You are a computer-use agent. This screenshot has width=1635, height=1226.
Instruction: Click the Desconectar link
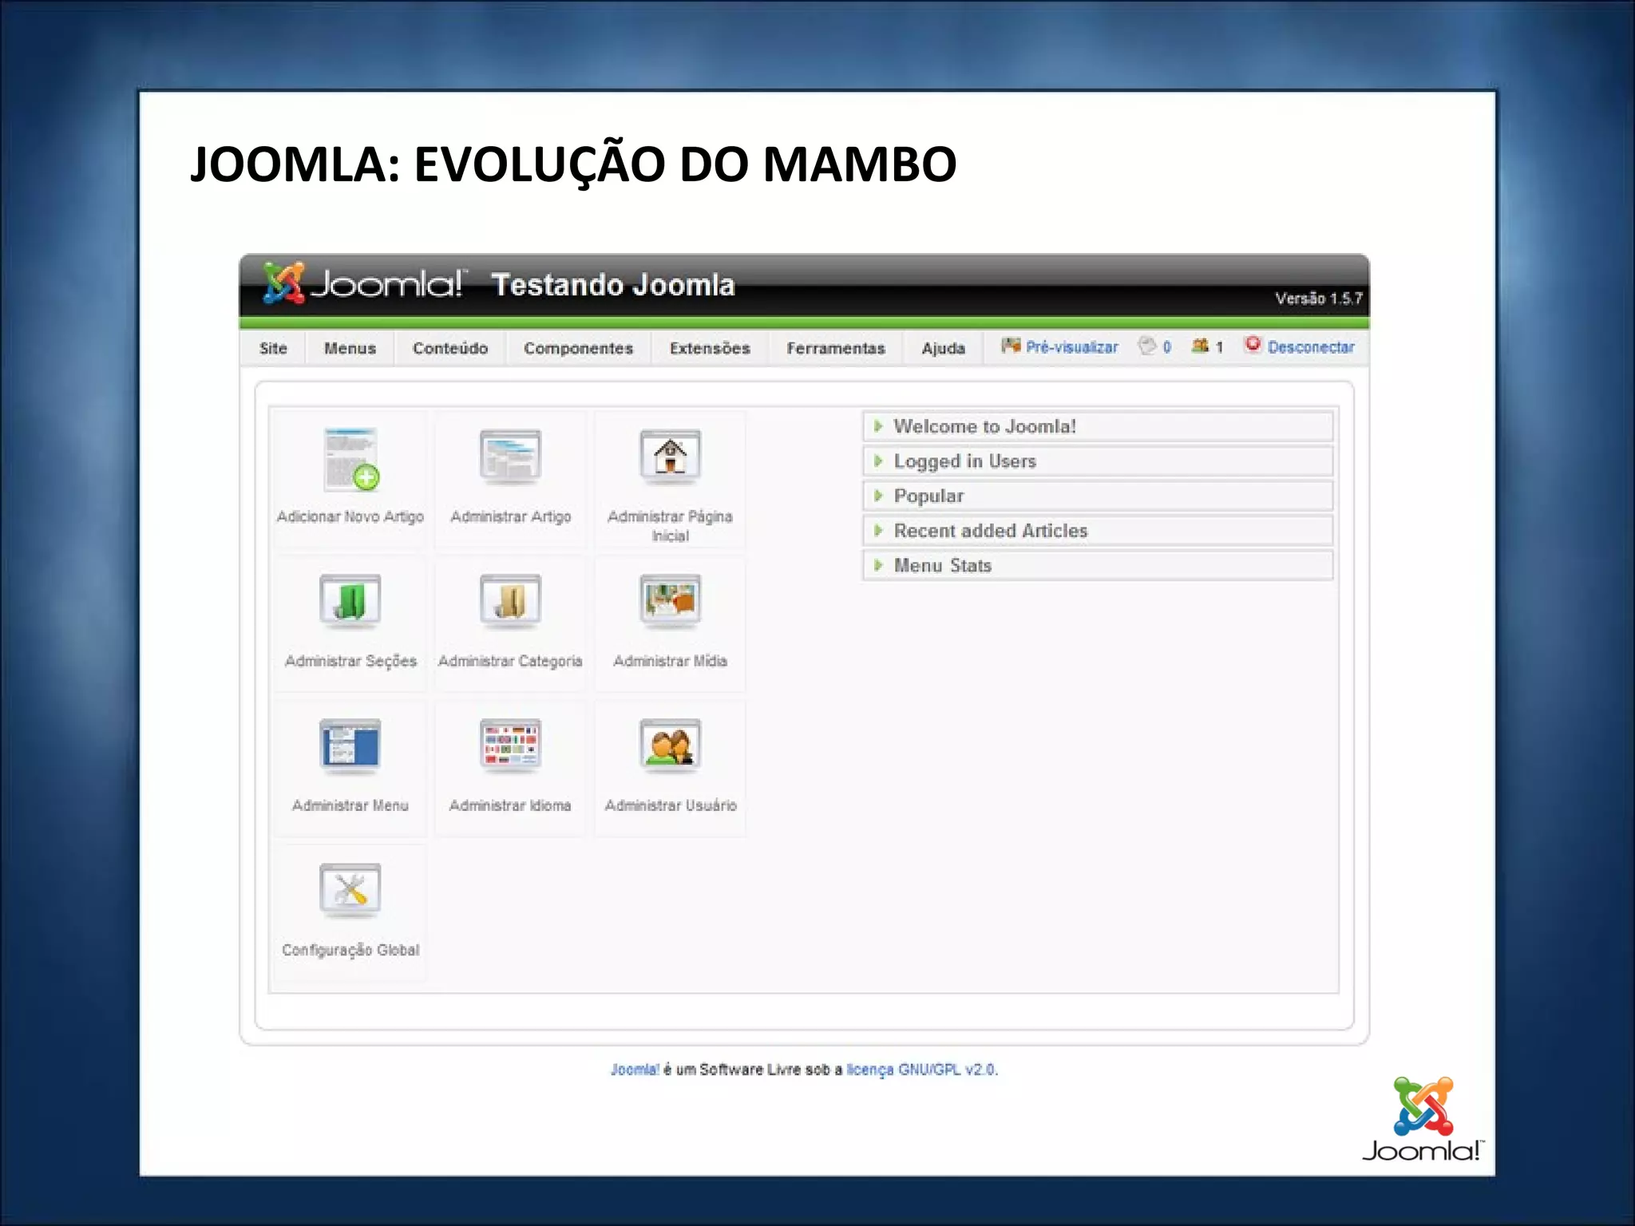[x=1311, y=347]
